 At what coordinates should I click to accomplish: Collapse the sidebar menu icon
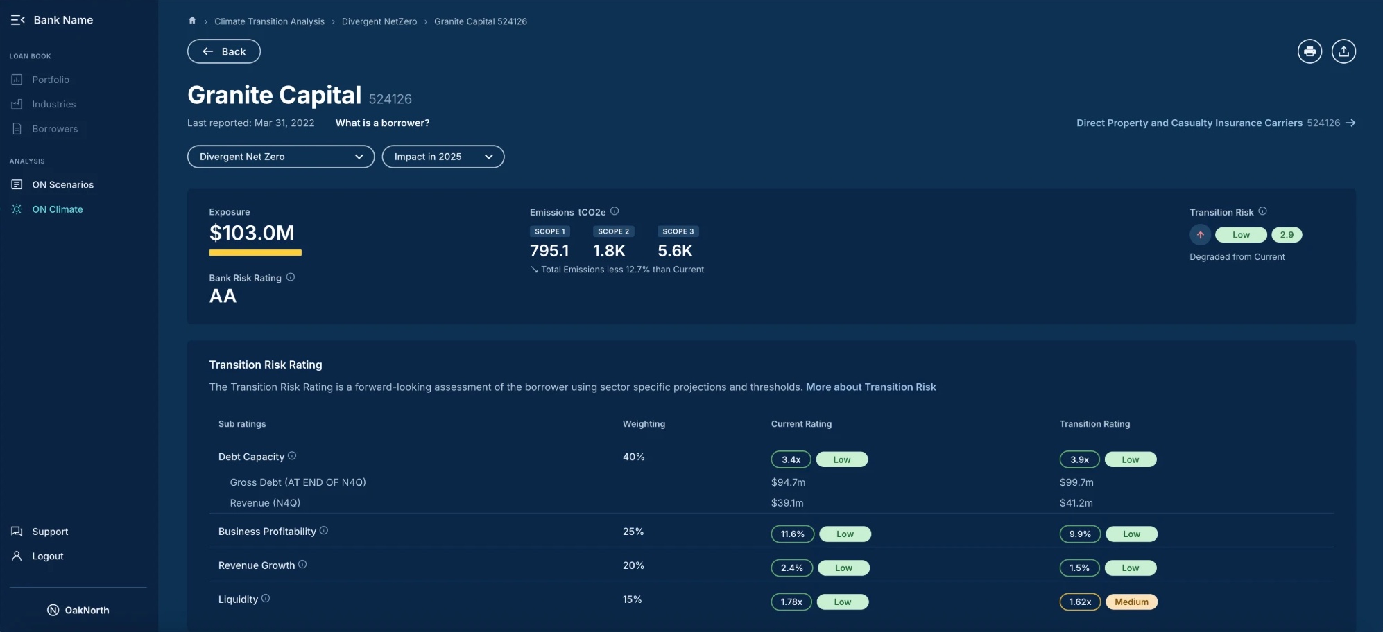click(18, 20)
